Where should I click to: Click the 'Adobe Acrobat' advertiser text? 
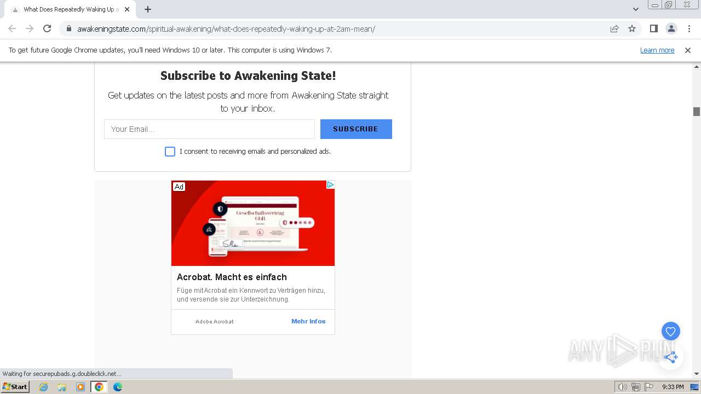[x=215, y=322]
